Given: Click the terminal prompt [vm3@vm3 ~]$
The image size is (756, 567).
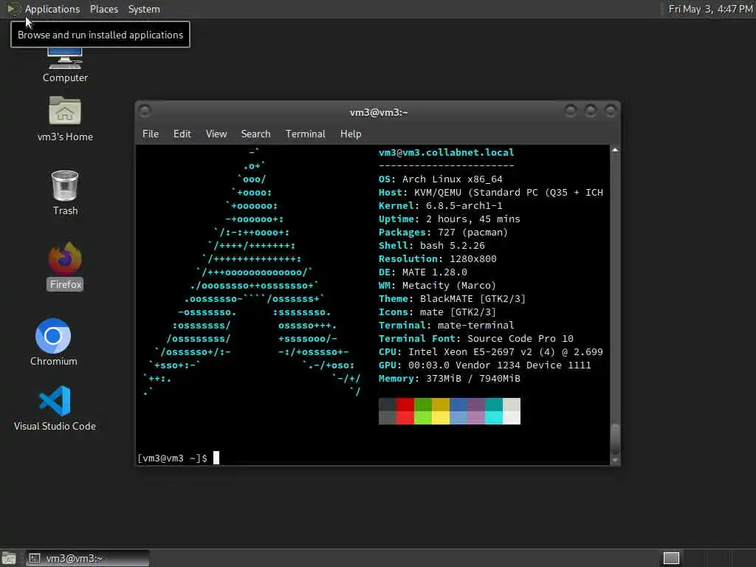Looking at the screenshot, I should coord(172,458).
